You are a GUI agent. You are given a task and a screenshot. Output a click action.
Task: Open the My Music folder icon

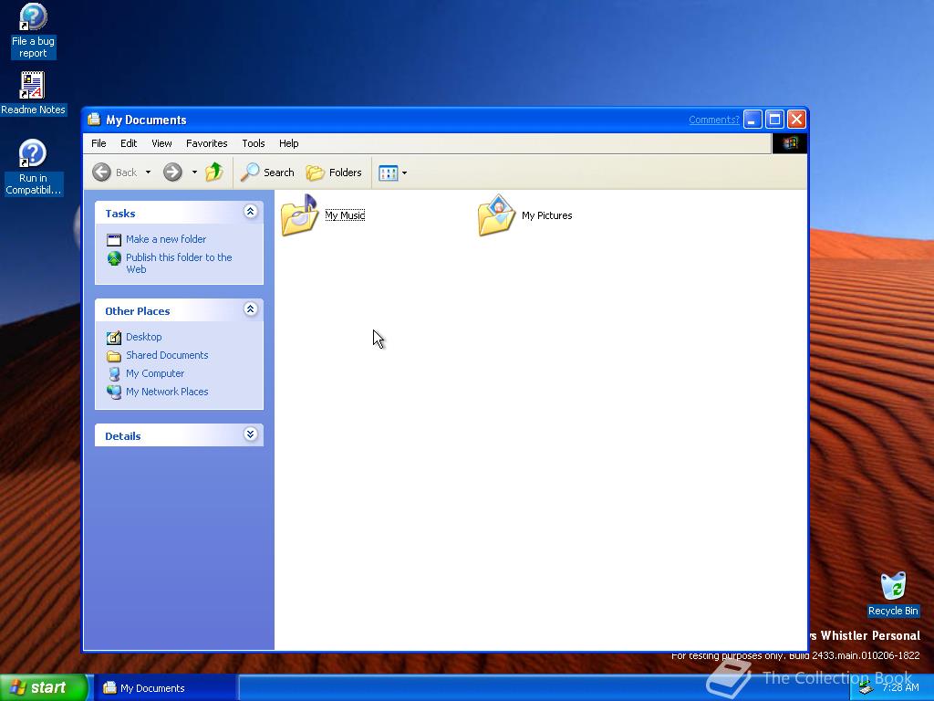click(299, 215)
